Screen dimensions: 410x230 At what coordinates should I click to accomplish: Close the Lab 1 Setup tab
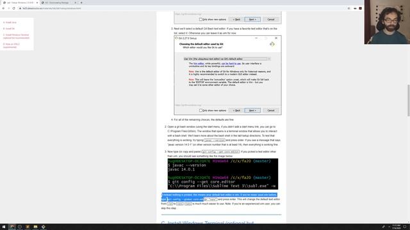37,3
